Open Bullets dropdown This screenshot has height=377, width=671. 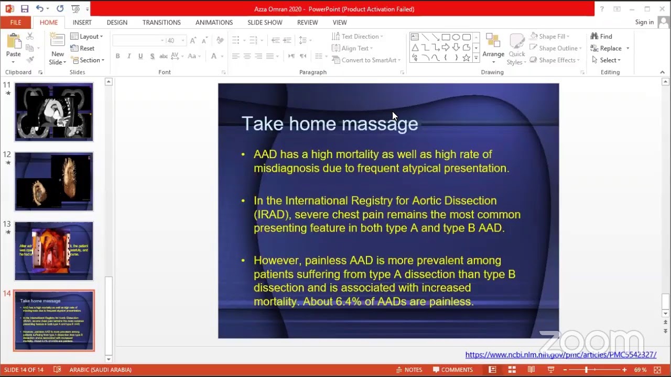coord(238,40)
